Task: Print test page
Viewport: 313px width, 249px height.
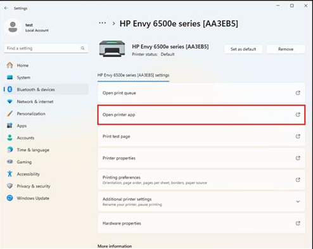Action: click(x=201, y=136)
